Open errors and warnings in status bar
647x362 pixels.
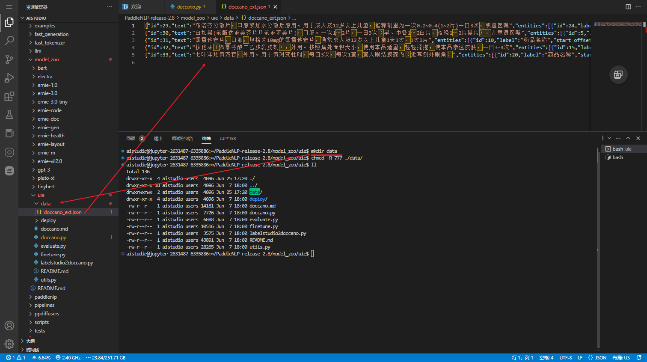[16, 358]
